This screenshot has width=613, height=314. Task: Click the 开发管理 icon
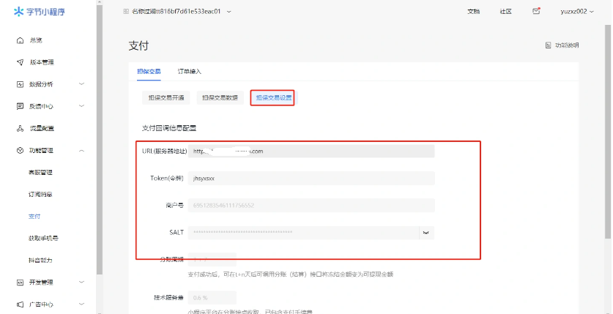point(21,283)
